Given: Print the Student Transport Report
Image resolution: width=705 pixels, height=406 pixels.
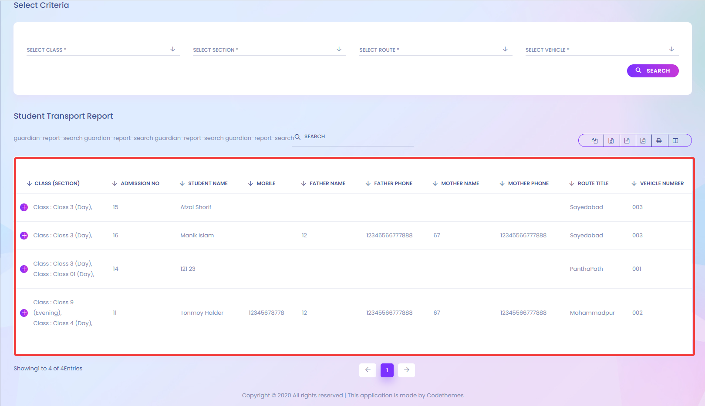Looking at the screenshot, I should [x=659, y=140].
